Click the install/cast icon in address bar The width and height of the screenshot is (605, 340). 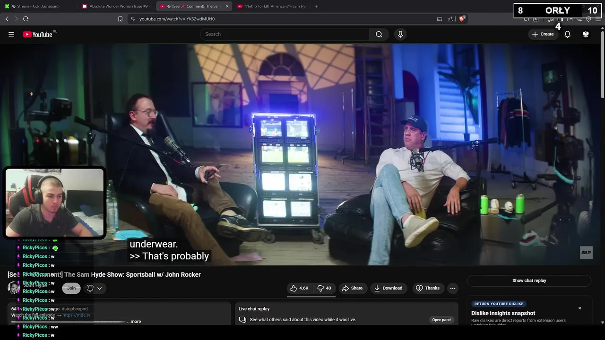point(440,19)
